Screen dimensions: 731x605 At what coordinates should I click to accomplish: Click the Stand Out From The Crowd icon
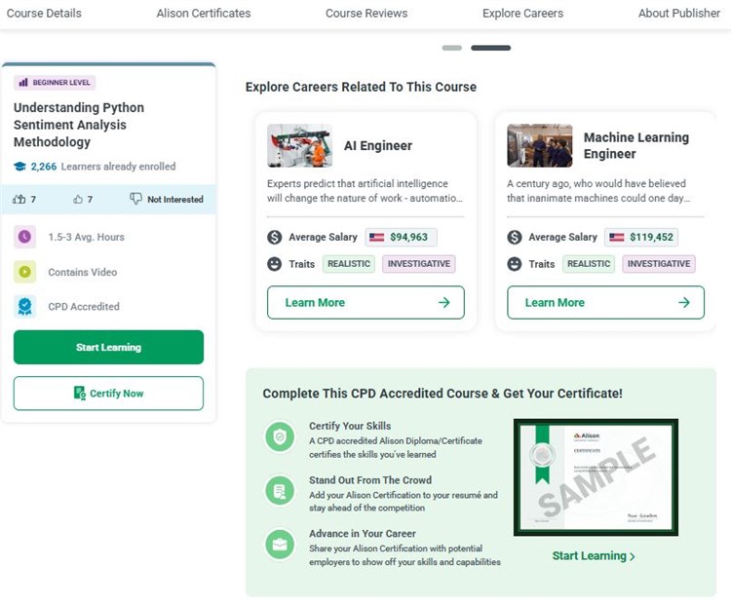pyautogui.click(x=280, y=491)
